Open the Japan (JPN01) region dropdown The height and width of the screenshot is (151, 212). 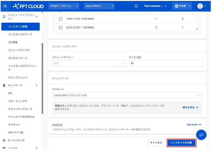99,6
